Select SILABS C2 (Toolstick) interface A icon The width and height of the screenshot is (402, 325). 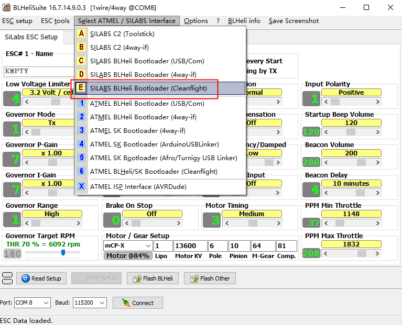point(81,34)
